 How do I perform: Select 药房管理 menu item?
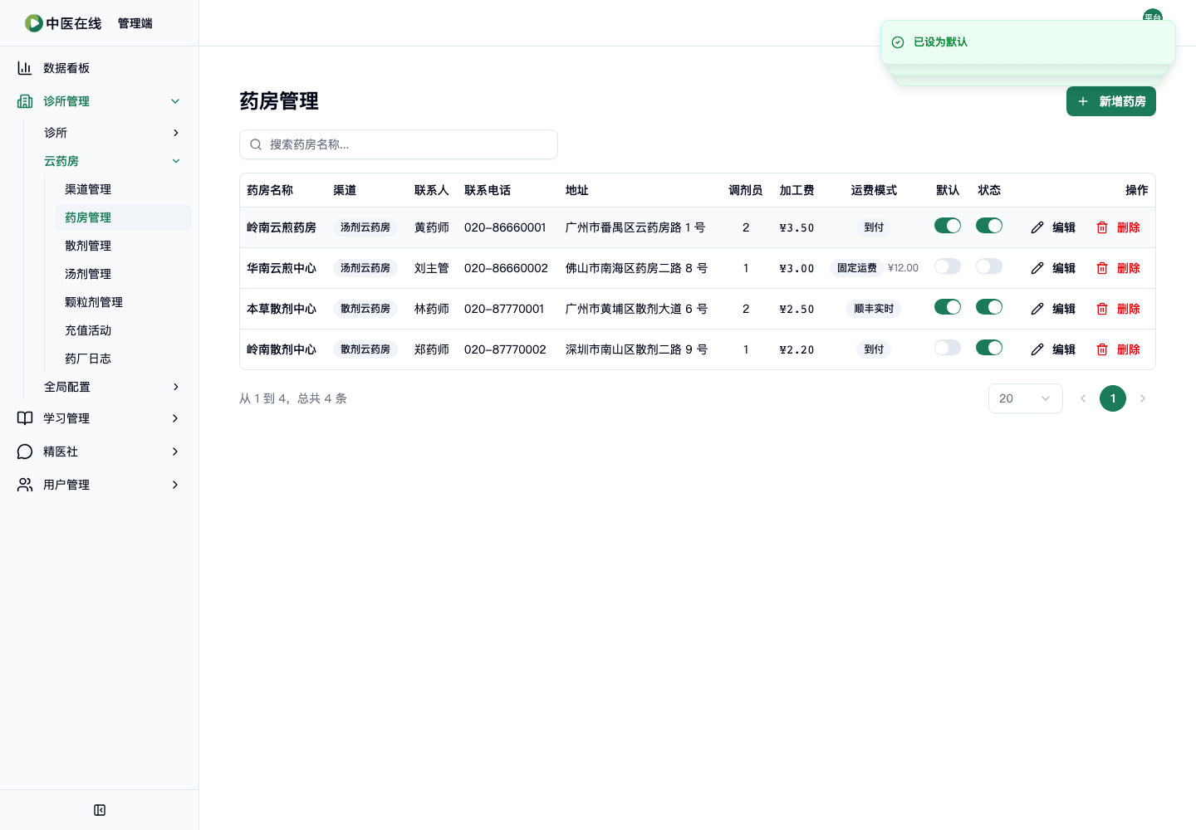click(125, 217)
